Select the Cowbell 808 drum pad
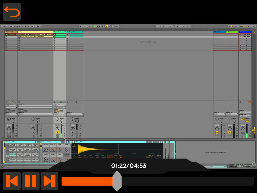Image resolution: width=257 pixels, height=193 pixels. click(35, 145)
